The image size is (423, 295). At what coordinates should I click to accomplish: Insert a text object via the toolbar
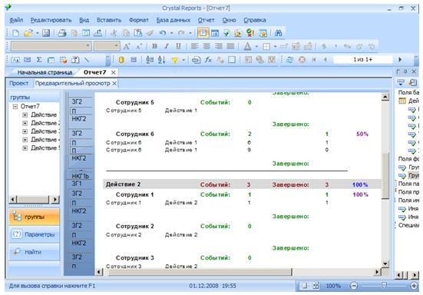[15, 60]
